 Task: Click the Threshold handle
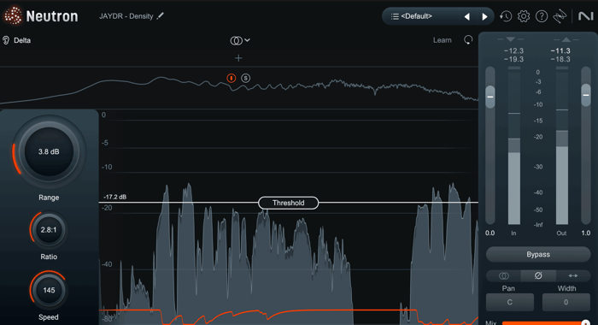289,203
